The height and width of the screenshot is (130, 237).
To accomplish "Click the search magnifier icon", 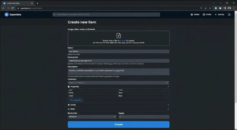I will pyautogui.click(x=55, y=14).
